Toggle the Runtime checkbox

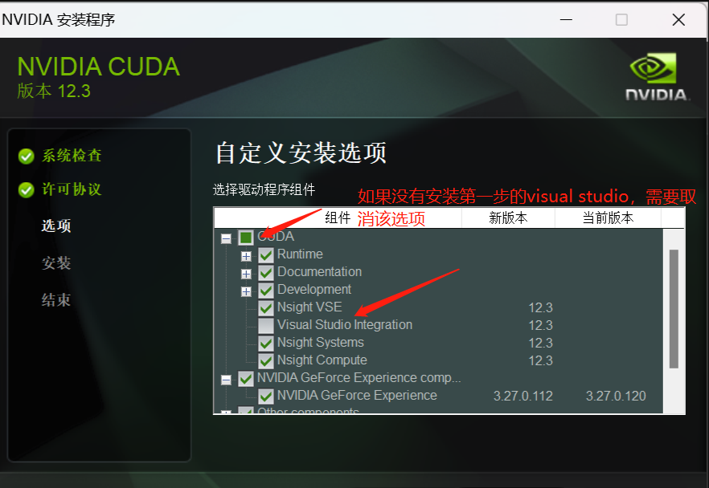coord(266,255)
